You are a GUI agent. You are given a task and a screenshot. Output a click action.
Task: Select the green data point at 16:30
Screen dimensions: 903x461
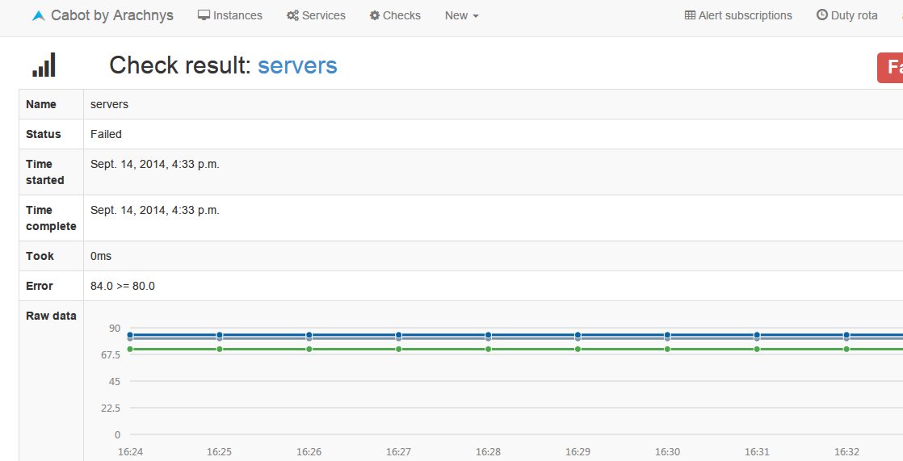(667, 349)
